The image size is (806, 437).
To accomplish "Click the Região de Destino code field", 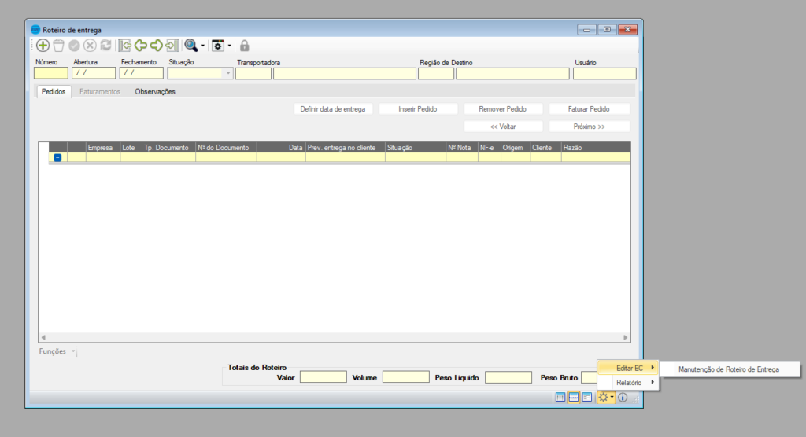I will pyautogui.click(x=436, y=74).
